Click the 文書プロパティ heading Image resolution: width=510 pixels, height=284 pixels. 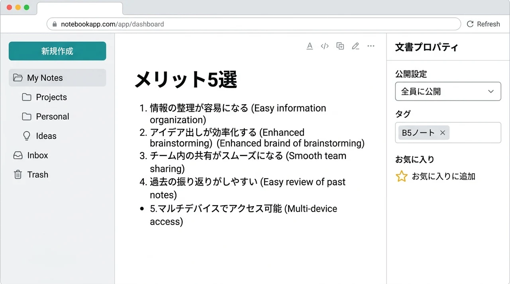click(427, 47)
